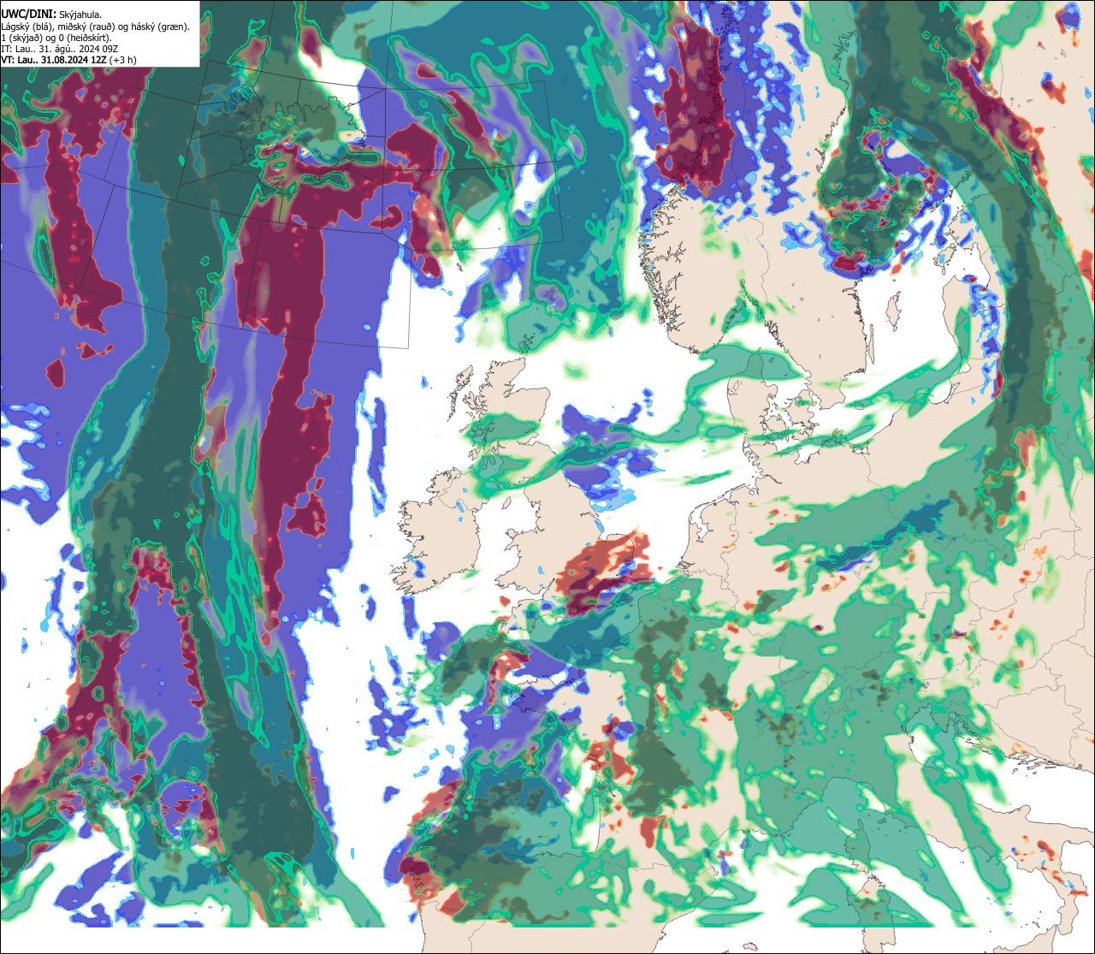Click the 'IT: Lau.. 31. ágú.. 2024 09Z' line
Image resolution: width=1095 pixels, height=954 pixels.
click(60, 49)
